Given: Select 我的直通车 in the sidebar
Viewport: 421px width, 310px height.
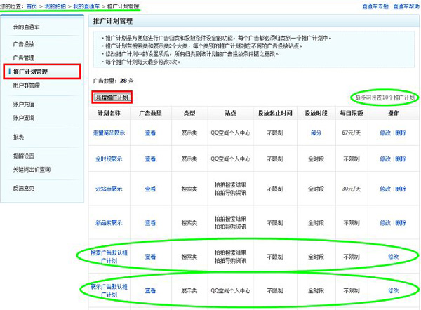Looking at the screenshot, I should tap(27, 27).
